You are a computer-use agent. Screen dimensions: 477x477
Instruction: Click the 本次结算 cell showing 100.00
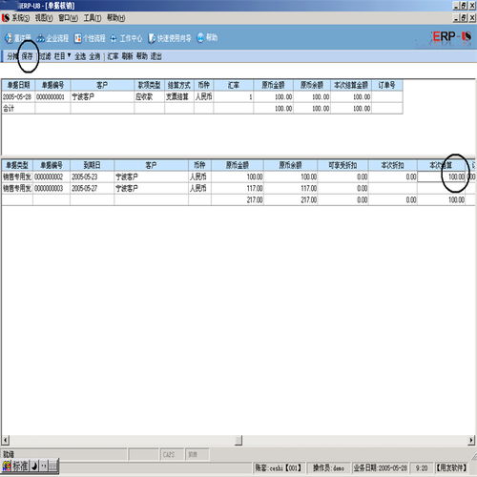click(x=442, y=176)
